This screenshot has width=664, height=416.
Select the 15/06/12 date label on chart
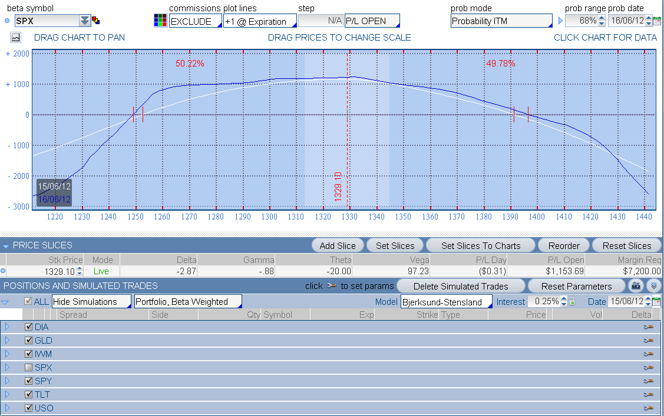(54, 186)
